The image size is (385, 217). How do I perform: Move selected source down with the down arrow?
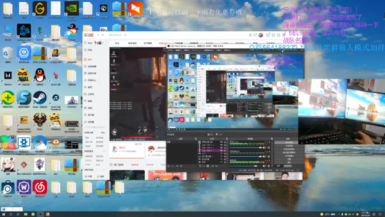pos(217,166)
